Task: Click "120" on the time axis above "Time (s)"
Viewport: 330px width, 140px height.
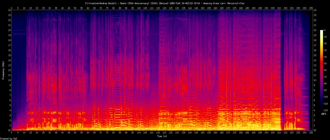Action: (164, 133)
